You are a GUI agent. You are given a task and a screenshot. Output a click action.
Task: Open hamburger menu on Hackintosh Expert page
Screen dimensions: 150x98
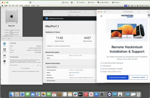(x=101, y=16)
